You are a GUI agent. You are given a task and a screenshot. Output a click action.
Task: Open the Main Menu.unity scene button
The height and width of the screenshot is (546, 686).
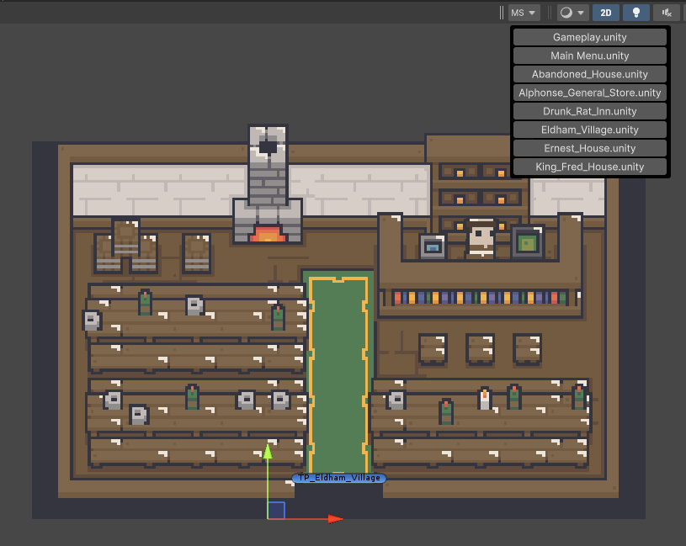pyautogui.click(x=589, y=55)
